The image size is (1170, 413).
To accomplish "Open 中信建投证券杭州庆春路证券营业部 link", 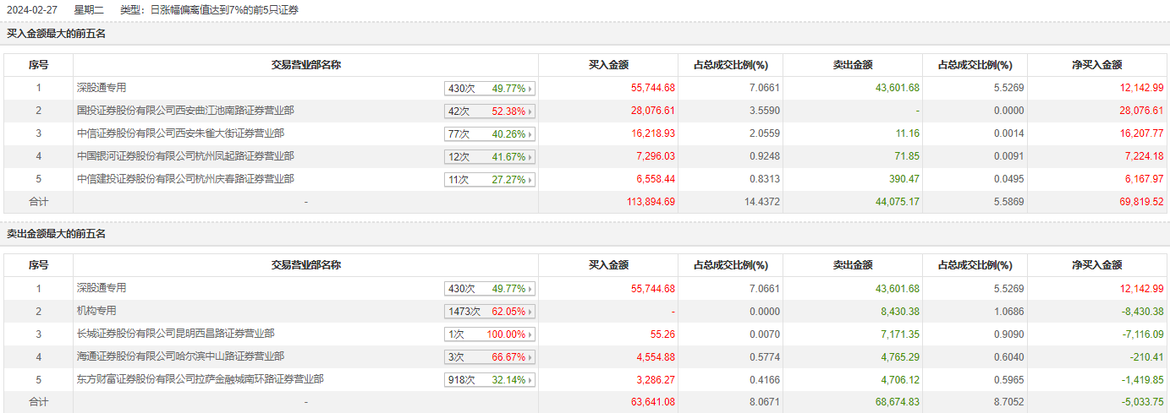I will click(185, 179).
